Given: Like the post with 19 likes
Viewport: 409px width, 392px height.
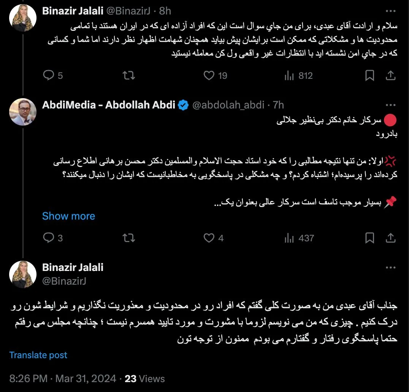Looking at the screenshot, I should (209, 76).
